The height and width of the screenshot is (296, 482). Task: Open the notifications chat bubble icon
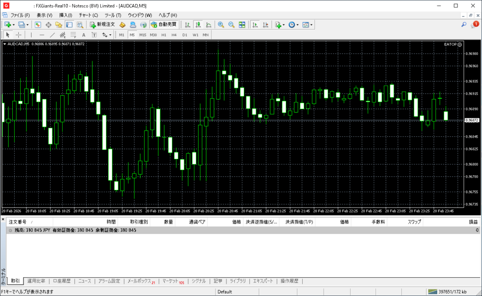coord(474,24)
